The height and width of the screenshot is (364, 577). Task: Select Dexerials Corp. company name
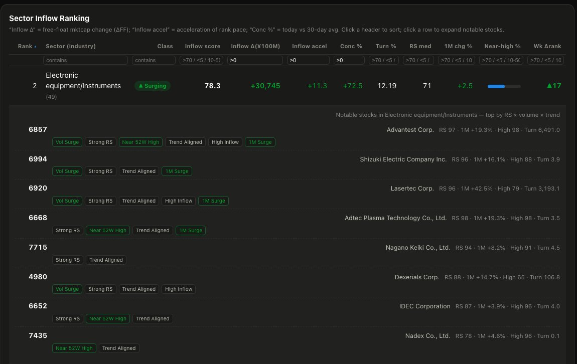pyautogui.click(x=417, y=277)
